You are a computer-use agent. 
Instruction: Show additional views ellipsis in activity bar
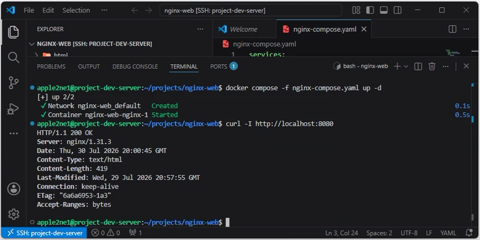click(13, 133)
